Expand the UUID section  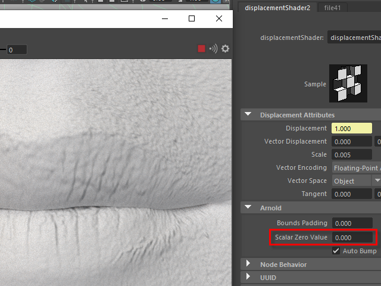tap(248, 277)
